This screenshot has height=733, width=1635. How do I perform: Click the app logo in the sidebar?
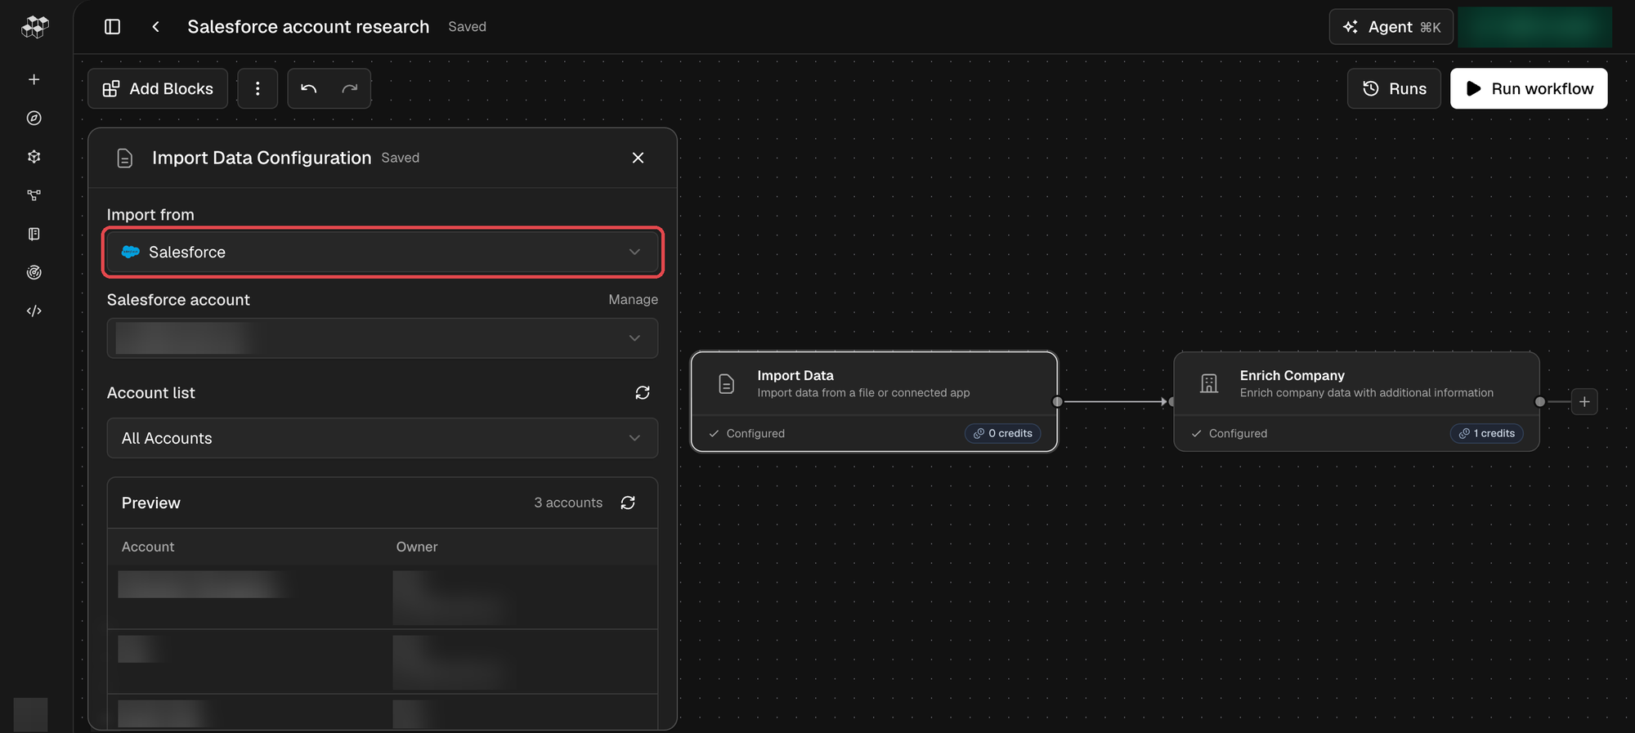click(x=34, y=27)
